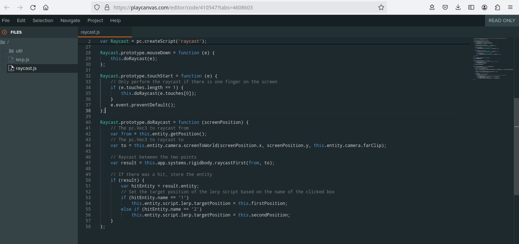This screenshot has height=244, width=519.
Task: Click 'e.event.preventDefault();' code line
Action: tap(143, 105)
